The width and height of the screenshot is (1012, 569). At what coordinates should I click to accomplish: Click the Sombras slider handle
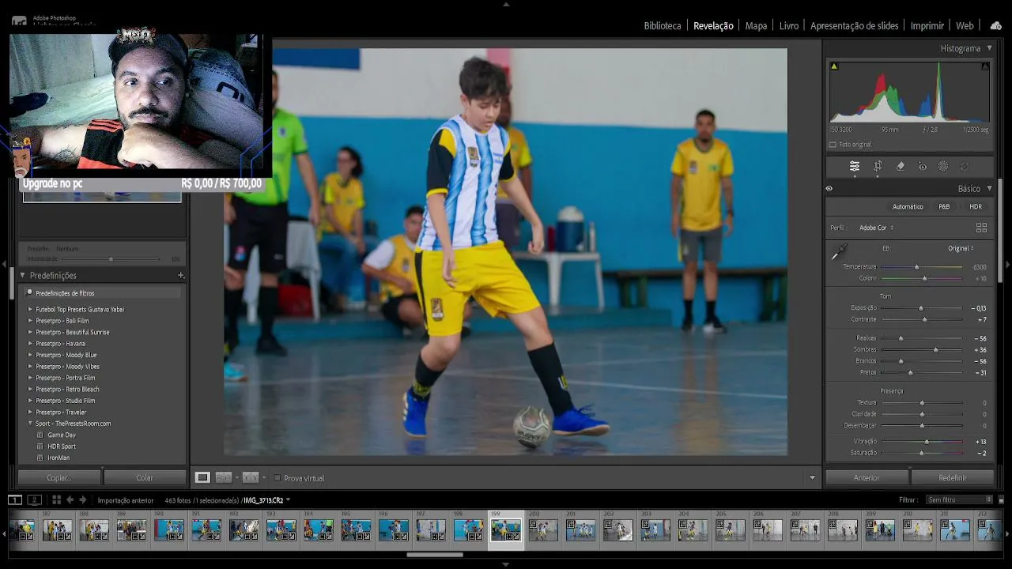[936, 349]
